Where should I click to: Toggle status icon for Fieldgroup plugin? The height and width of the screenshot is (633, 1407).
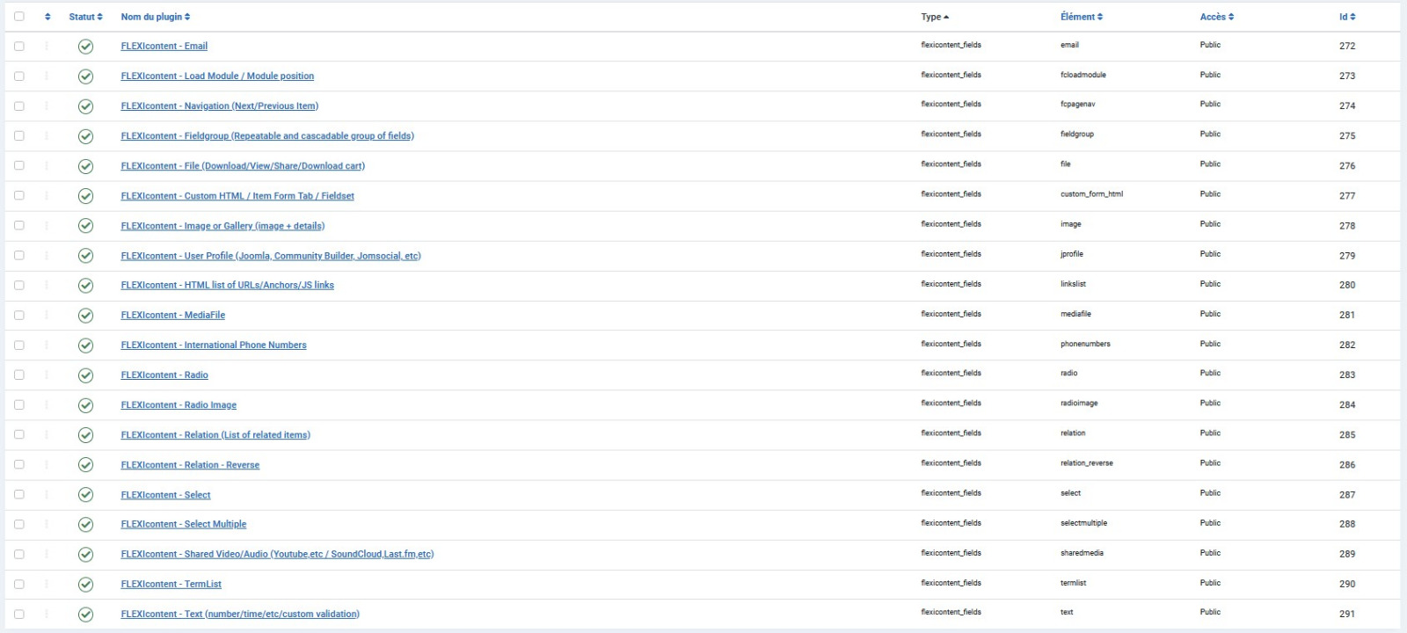(x=85, y=136)
